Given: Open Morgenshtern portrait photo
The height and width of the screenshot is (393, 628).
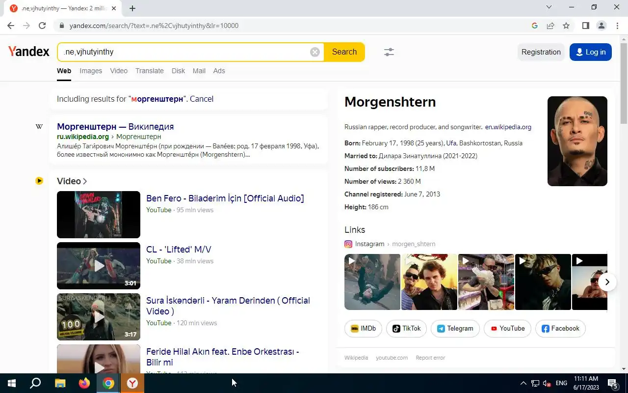Looking at the screenshot, I should [x=577, y=141].
